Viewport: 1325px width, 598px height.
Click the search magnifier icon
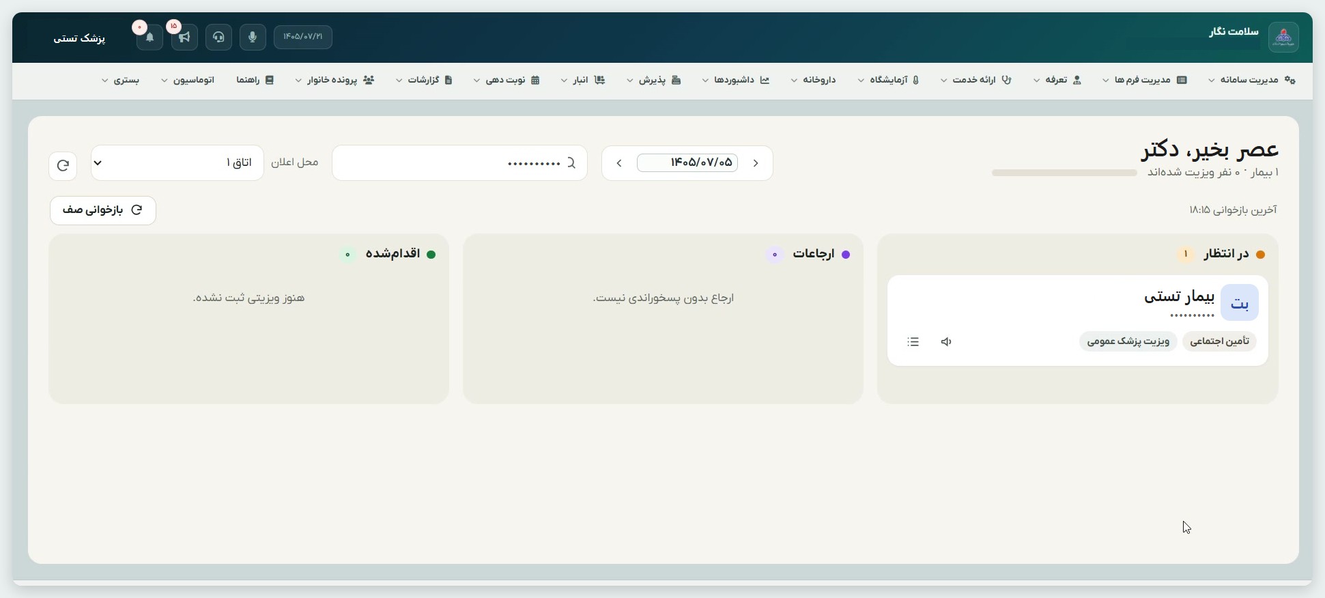[571, 162]
